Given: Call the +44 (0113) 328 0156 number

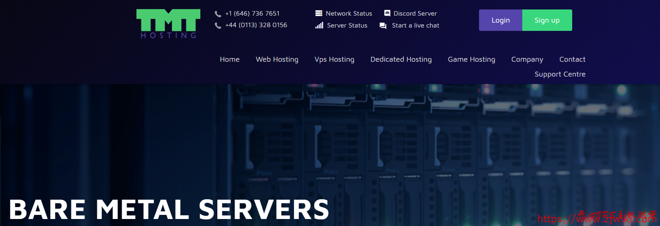Looking at the screenshot, I should [256, 25].
